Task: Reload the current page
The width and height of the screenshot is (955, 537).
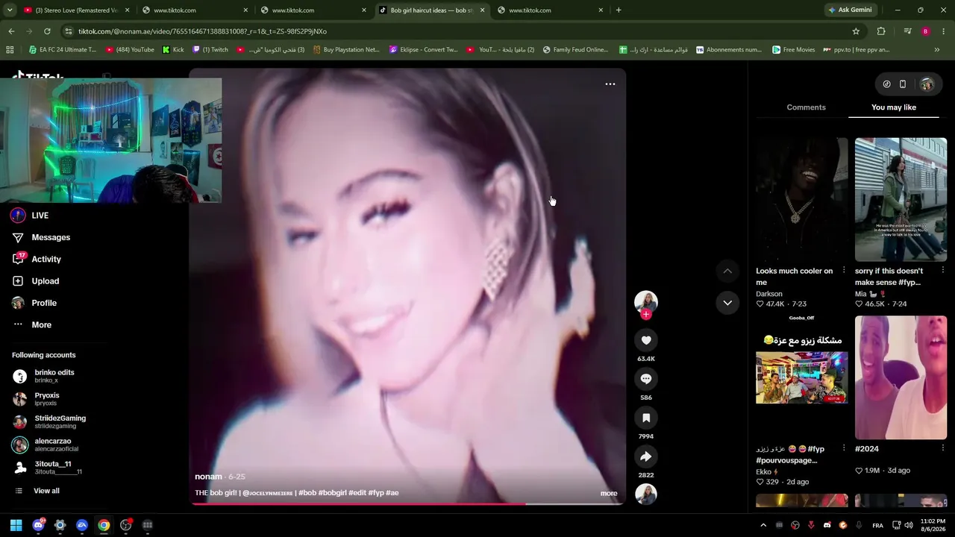Action: 47,31
